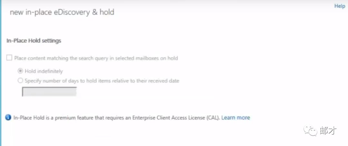This screenshot has height=146, width=348.
Task: Click the blue vertical bar on left edge
Action: pyautogui.click(x=1, y=73)
